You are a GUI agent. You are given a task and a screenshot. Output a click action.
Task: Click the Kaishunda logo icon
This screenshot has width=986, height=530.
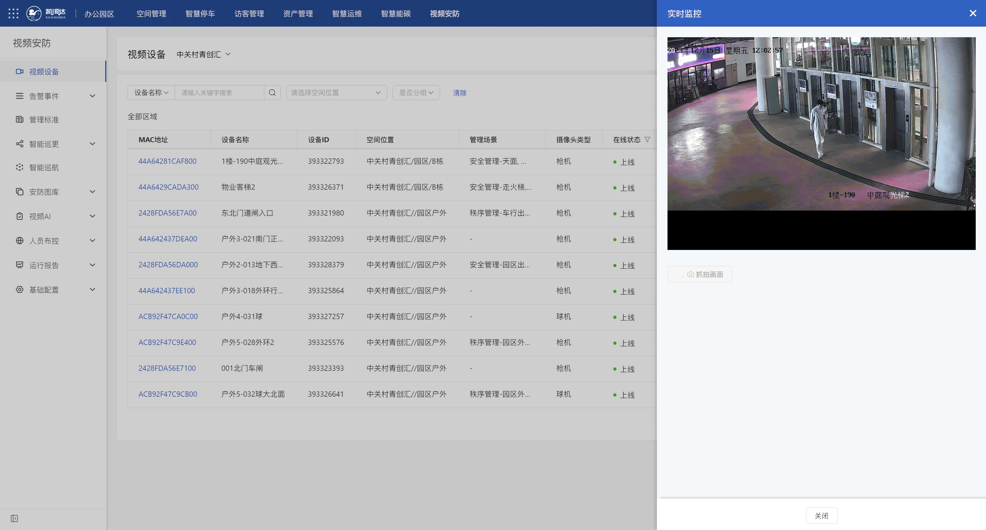click(34, 13)
